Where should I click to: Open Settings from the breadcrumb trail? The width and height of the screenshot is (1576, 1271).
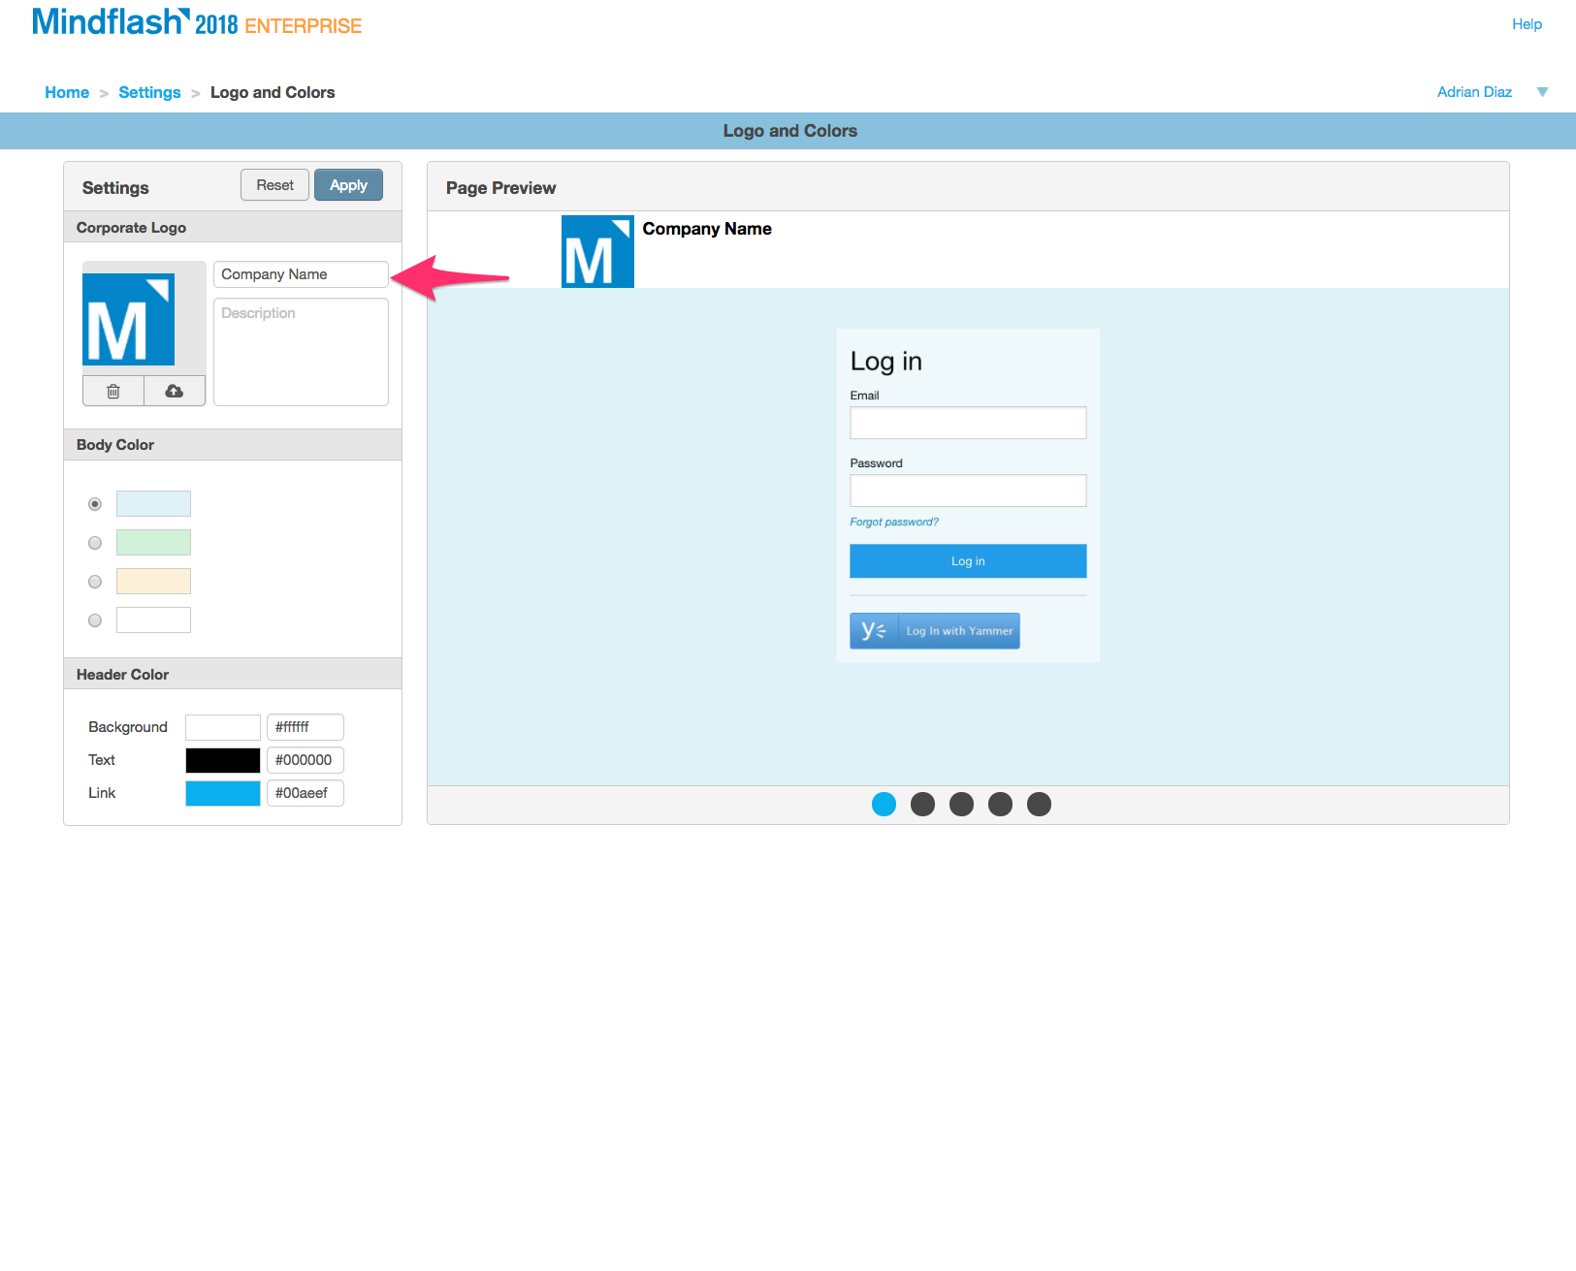coord(149,92)
